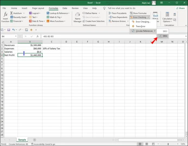Switch to Page Layout view
The image size is (188, 146).
[147, 144]
